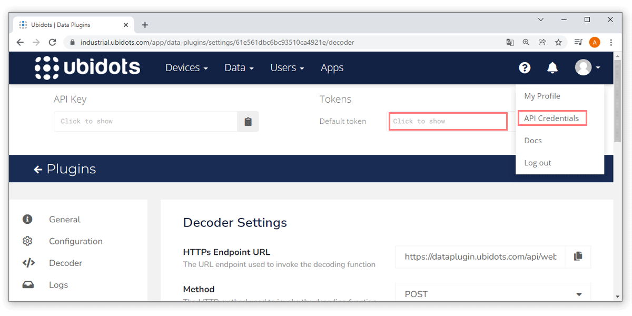Image resolution: width=632 pixels, height=316 pixels.
Task: Click the API Key heading
Action: click(x=70, y=99)
